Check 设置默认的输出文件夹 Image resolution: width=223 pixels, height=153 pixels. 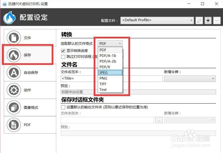point(63,107)
